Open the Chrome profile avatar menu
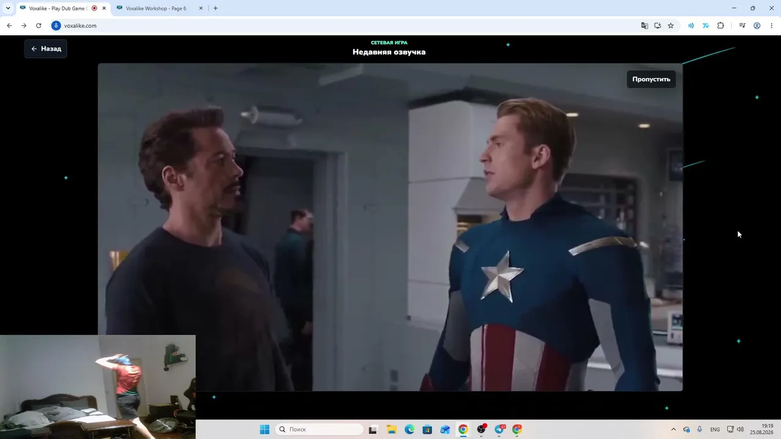The width and height of the screenshot is (781, 439). pyautogui.click(x=757, y=26)
